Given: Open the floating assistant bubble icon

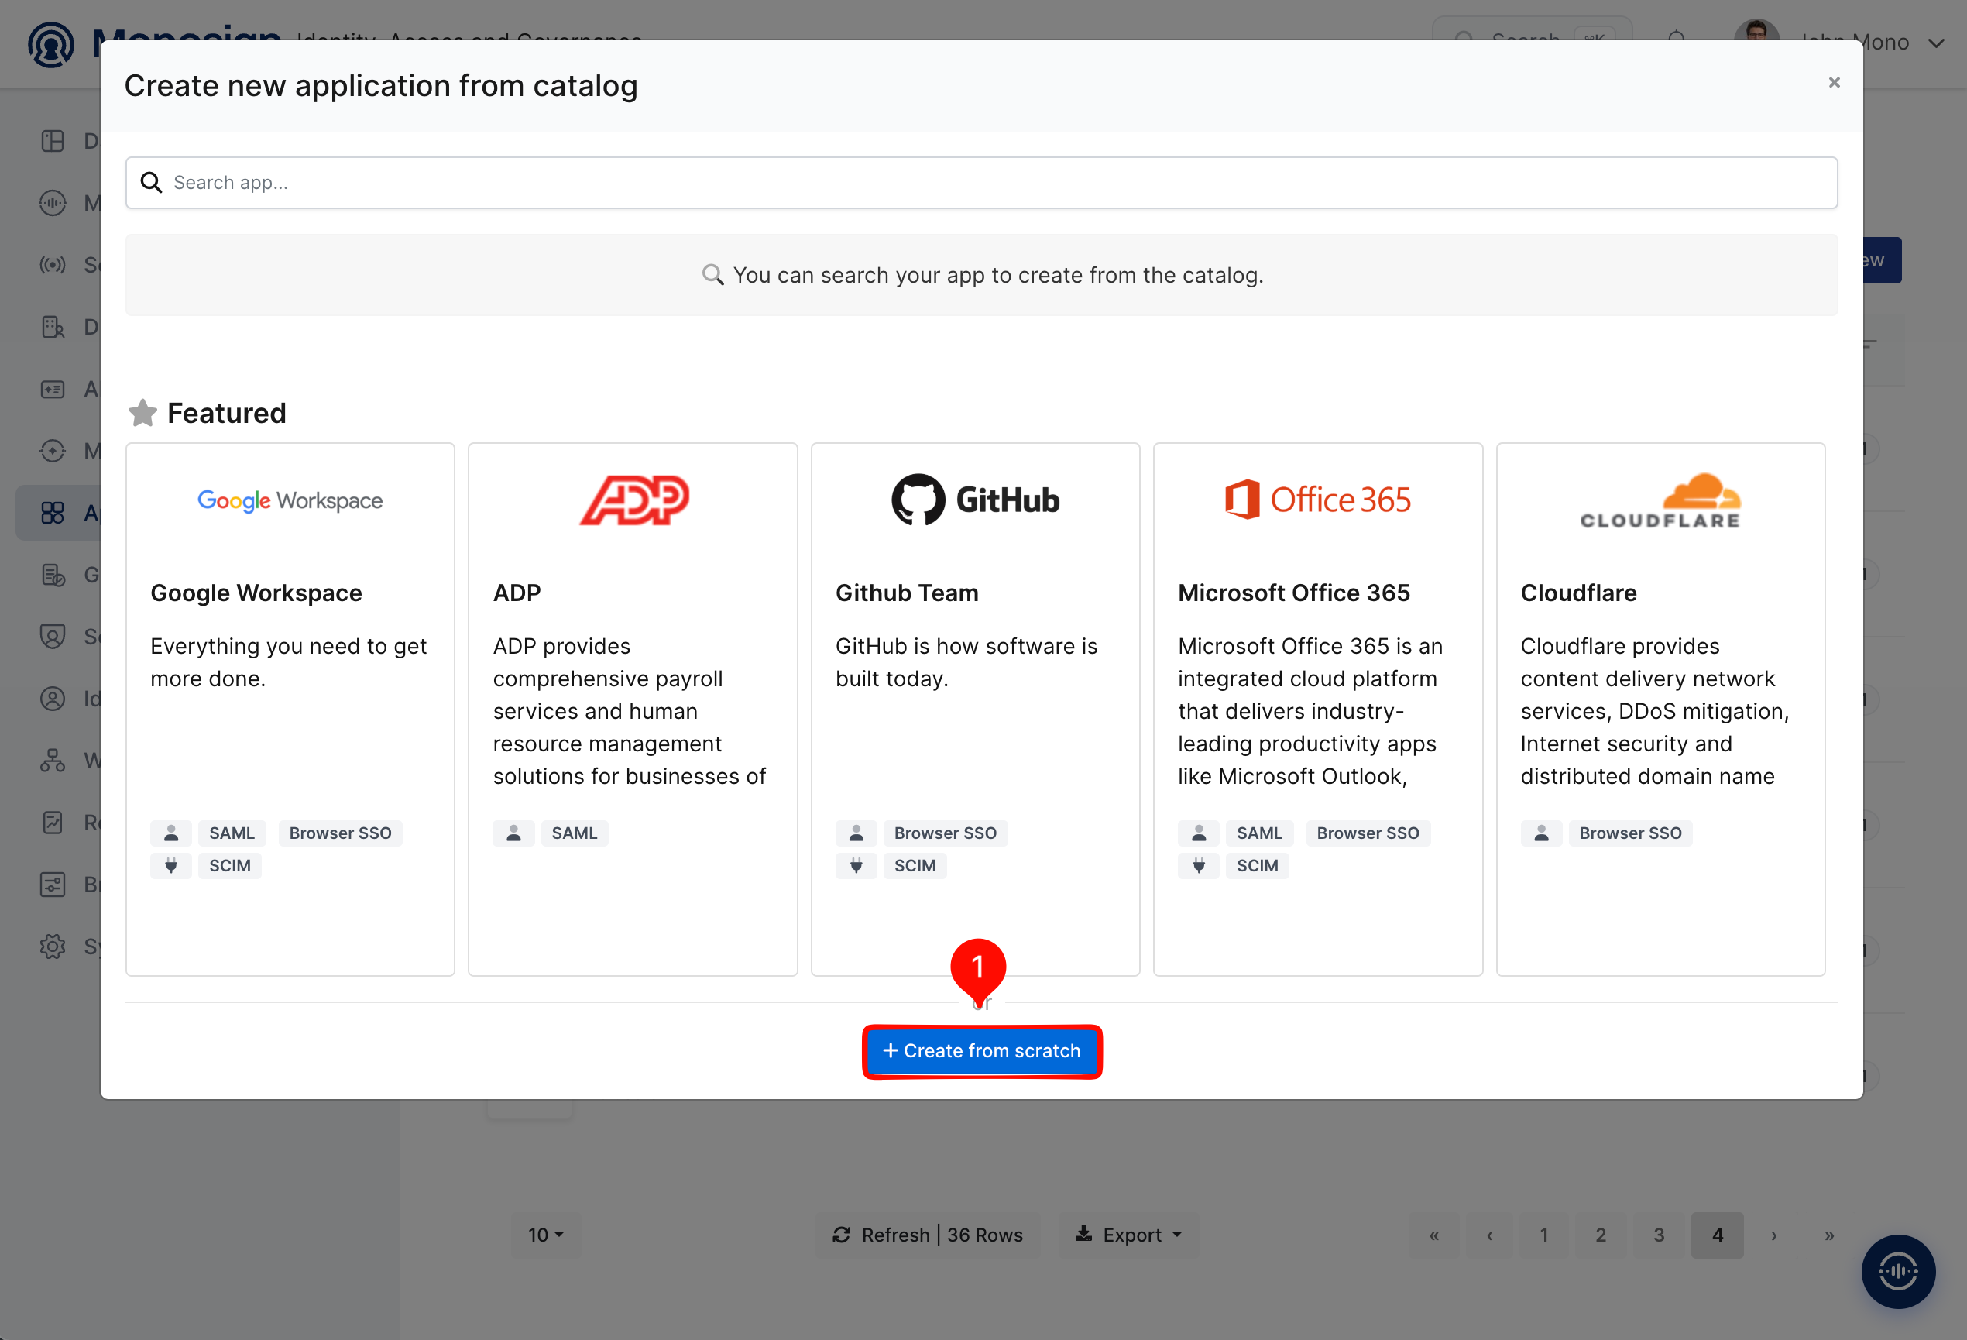Looking at the screenshot, I should pyautogui.click(x=1897, y=1270).
